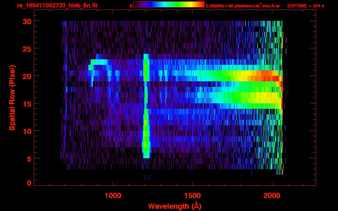Screen dimensions: 338x211
Task: Click the Spatial Row (Pixel) axis title
Action: coord(12,98)
